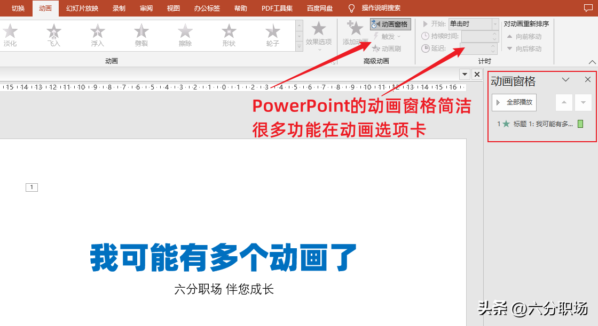Click the animation order tag 1 on slide

pos(32,187)
